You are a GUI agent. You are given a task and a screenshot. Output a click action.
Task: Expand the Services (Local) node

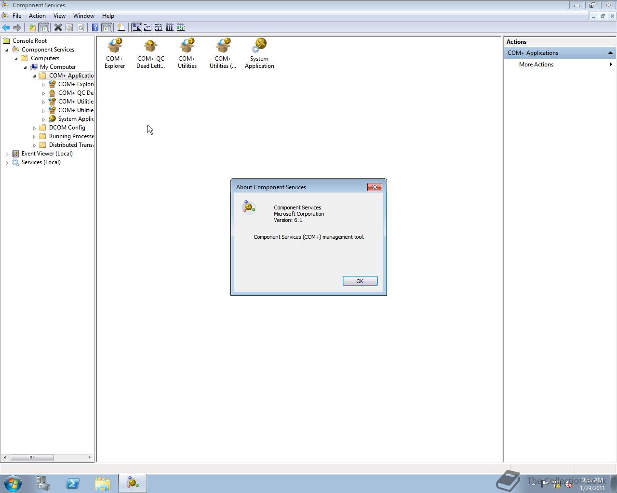coord(7,162)
